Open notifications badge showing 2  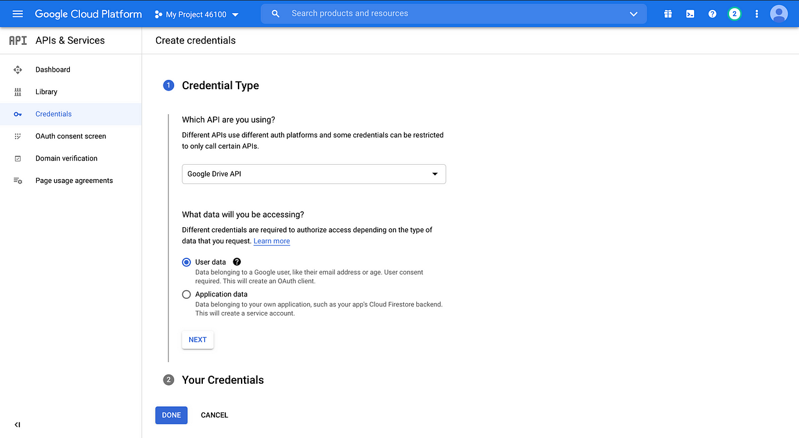coord(735,14)
